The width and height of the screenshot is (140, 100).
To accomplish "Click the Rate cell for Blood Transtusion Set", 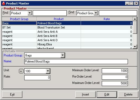I will click(x=107, y=27).
